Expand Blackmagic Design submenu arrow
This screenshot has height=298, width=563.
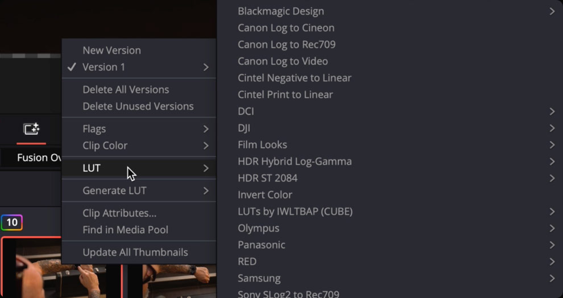point(552,11)
